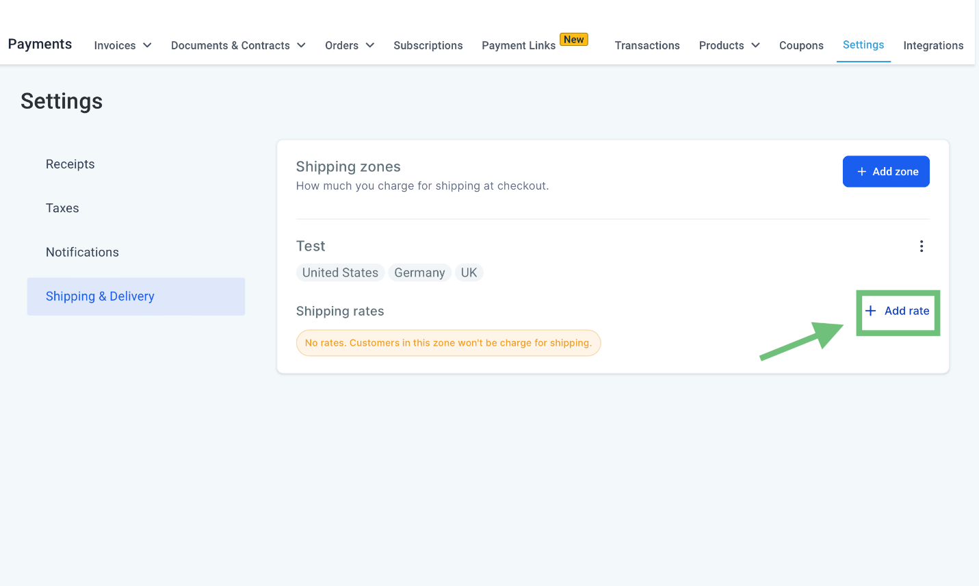
Task: Open Notifications settings section
Action: [x=82, y=252]
